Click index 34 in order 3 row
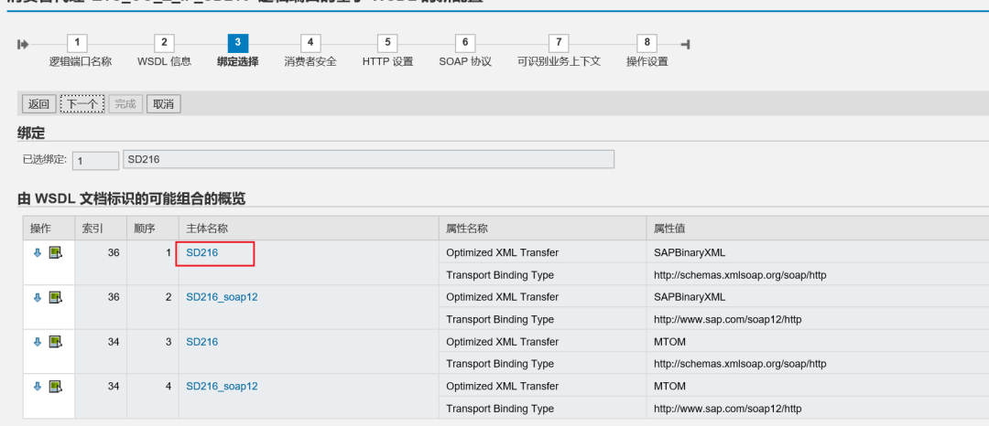The width and height of the screenshot is (989, 426). click(x=114, y=342)
